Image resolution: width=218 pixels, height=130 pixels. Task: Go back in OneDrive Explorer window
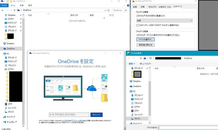tap(3, 10)
